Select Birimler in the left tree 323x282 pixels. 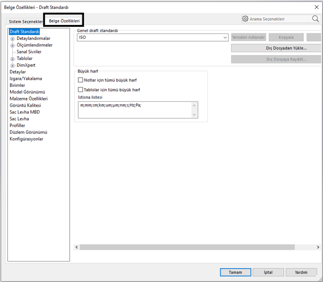tap(17, 85)
